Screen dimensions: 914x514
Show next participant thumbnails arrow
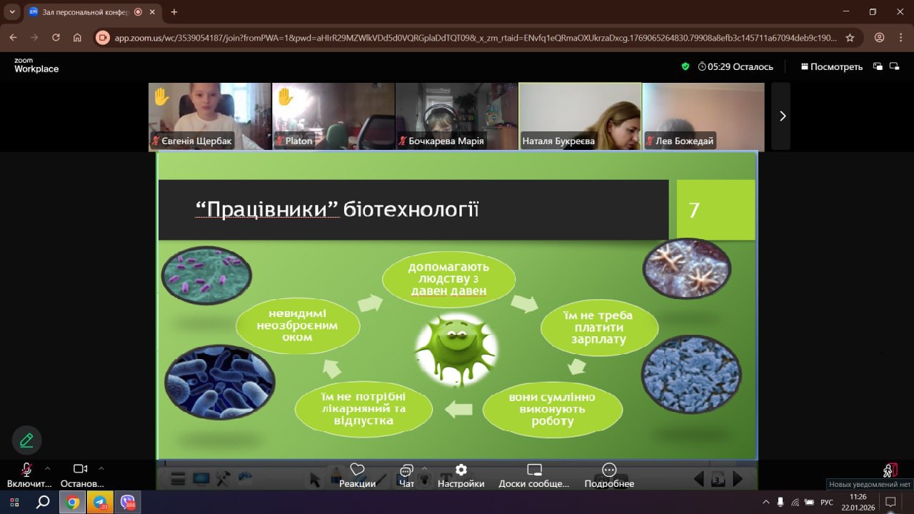click(x=782, y=116)
